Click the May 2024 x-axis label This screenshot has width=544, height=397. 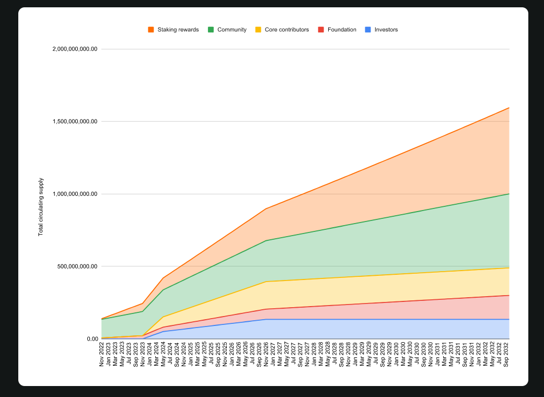click(x=163, y=354)
